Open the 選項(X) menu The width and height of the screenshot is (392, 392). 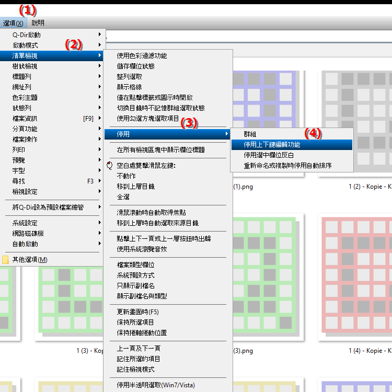click(13, 23)
